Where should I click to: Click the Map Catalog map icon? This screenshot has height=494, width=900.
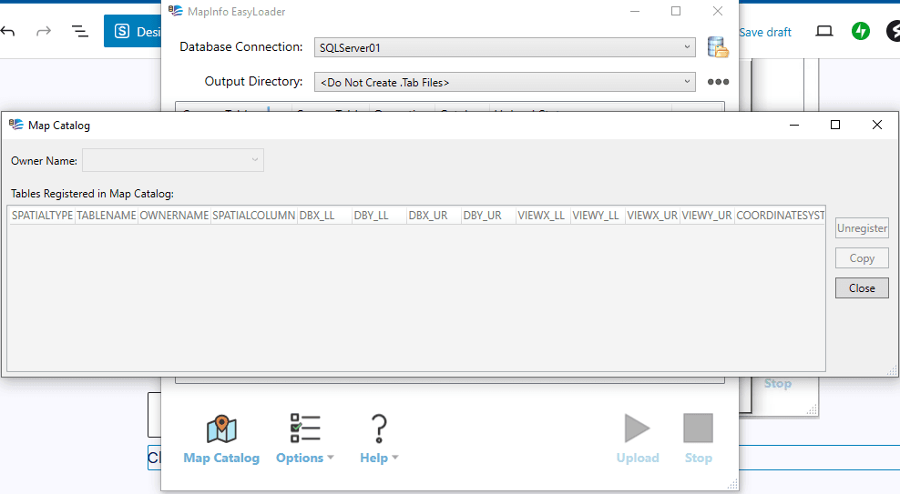pos(221,429)
